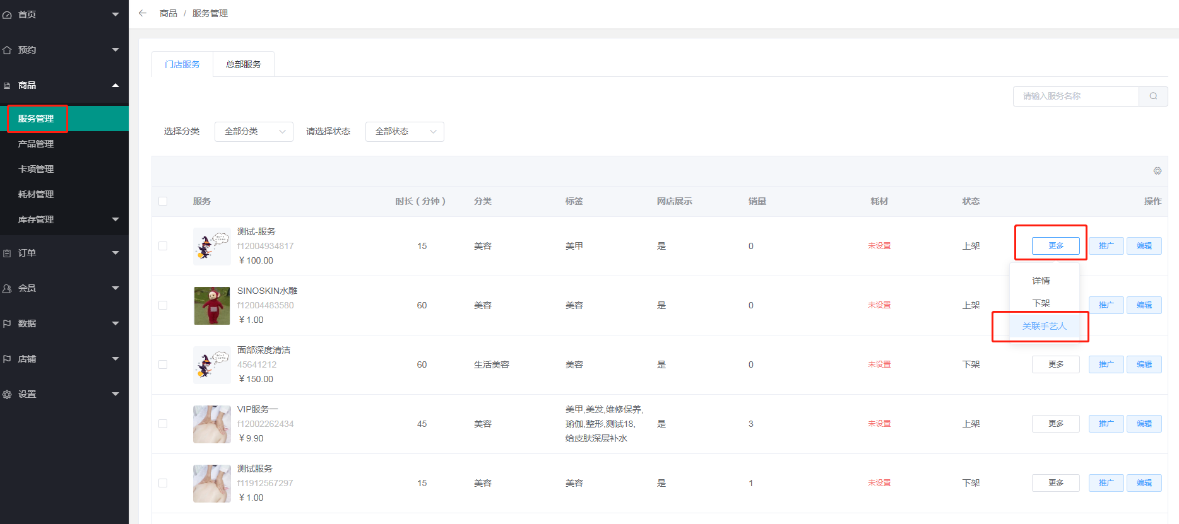Expand the 库存管理 submenu arrow
Viewport: 1179px width, 524px height.
pyautogui.click(x=116, y=219)
